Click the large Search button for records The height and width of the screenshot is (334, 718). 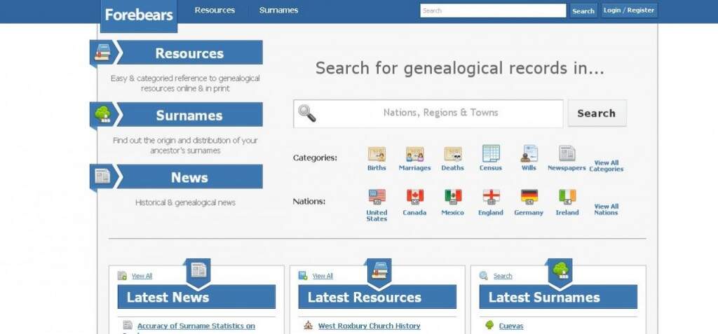(x=597, y=113)
